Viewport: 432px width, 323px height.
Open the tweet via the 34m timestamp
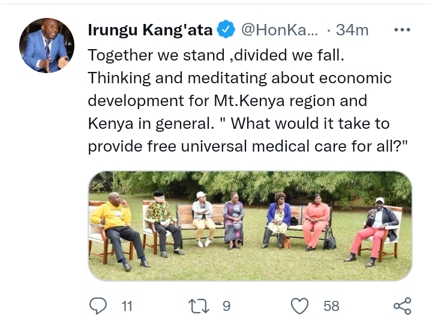coord(352,30)
